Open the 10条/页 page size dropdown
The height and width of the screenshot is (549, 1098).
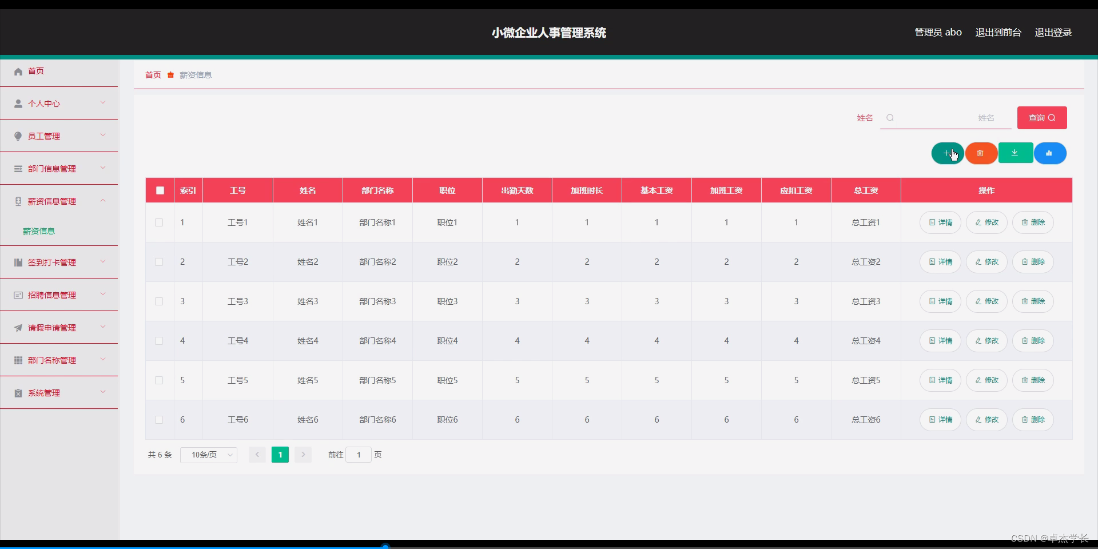208,455
